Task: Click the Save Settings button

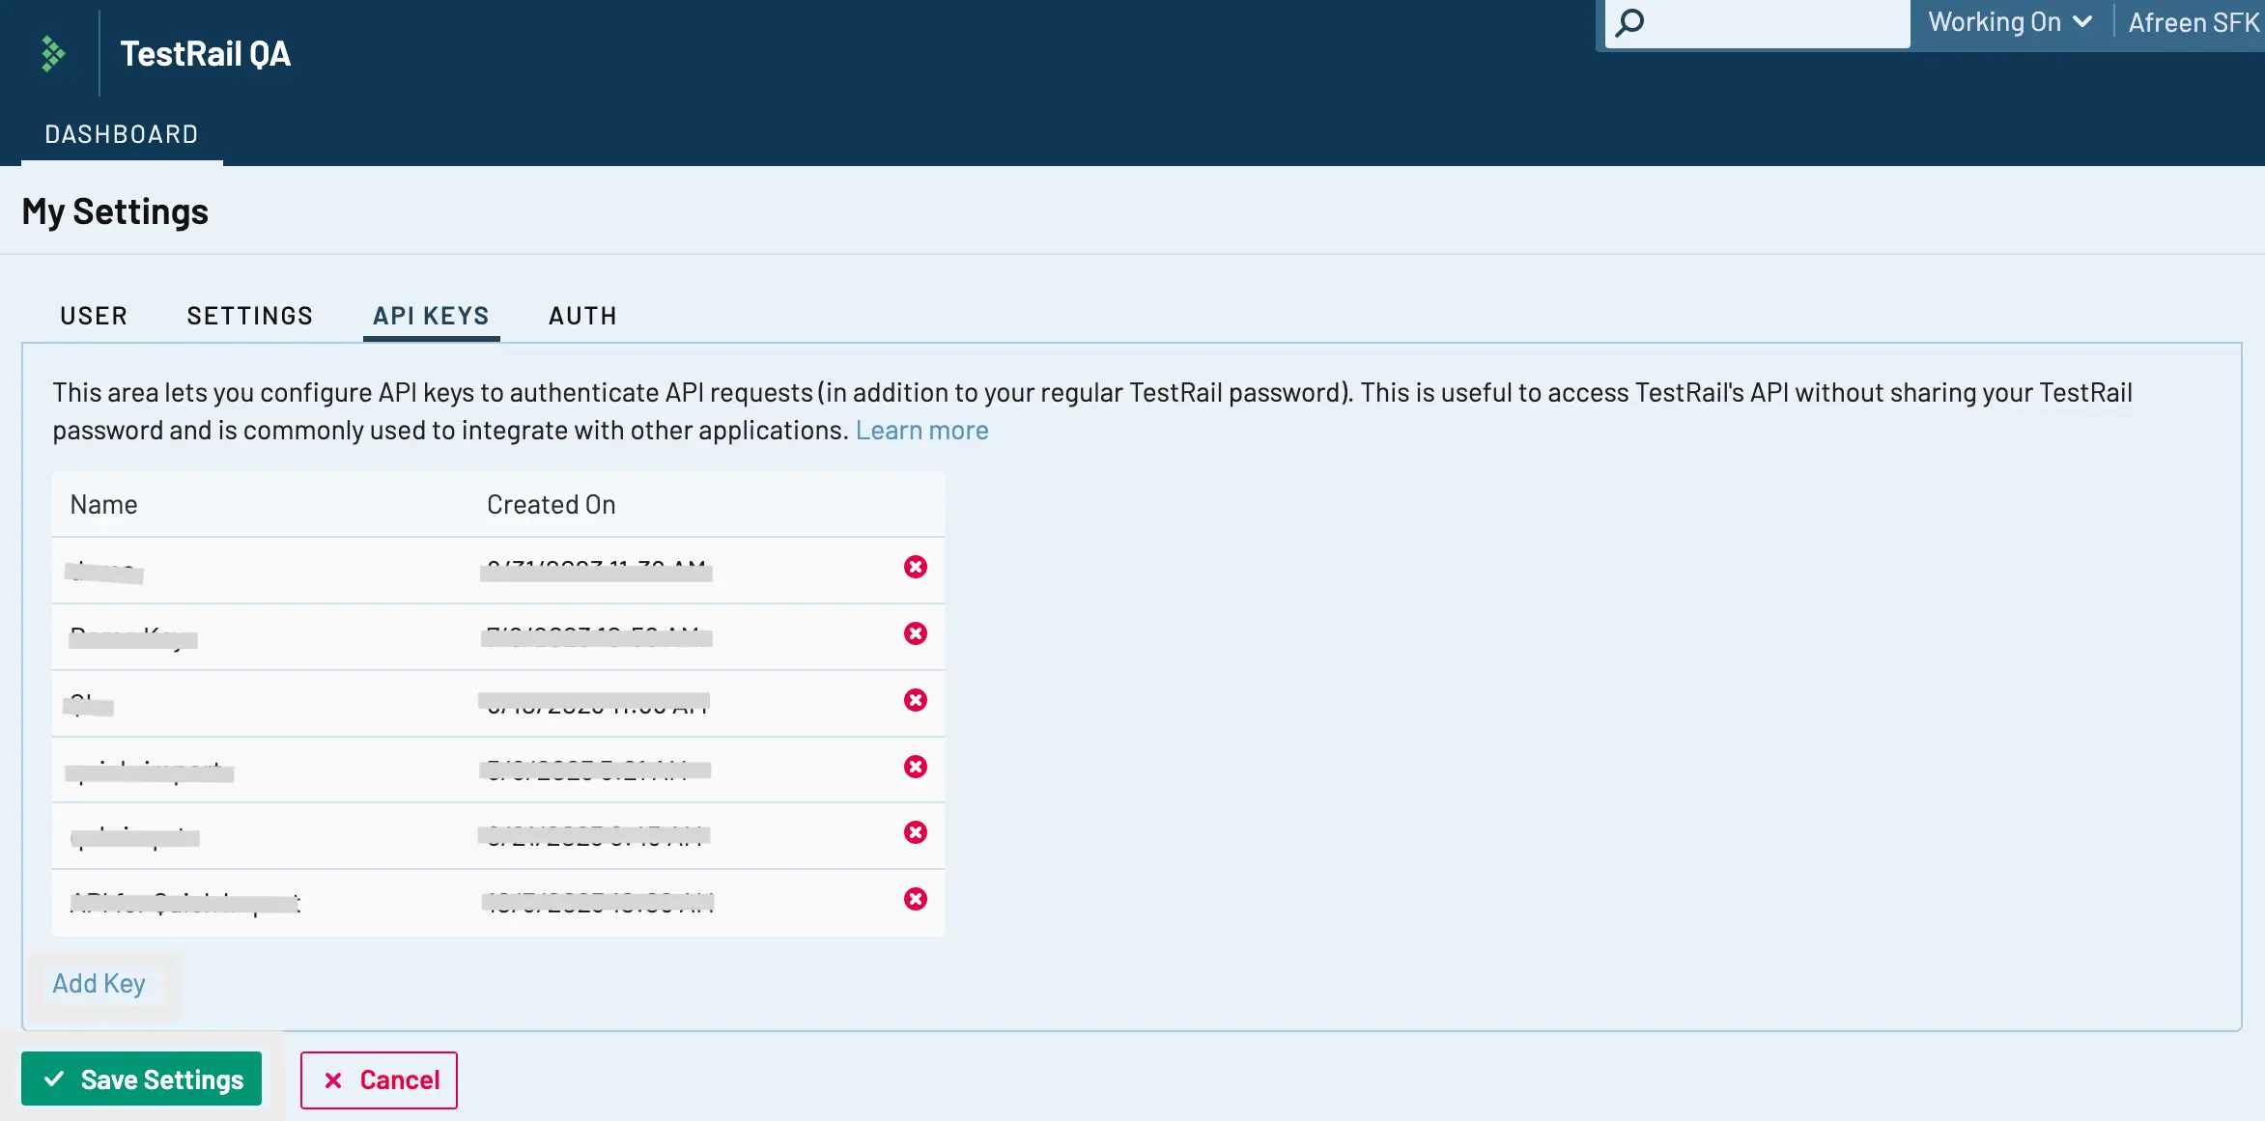Action: pos(142,1079)
